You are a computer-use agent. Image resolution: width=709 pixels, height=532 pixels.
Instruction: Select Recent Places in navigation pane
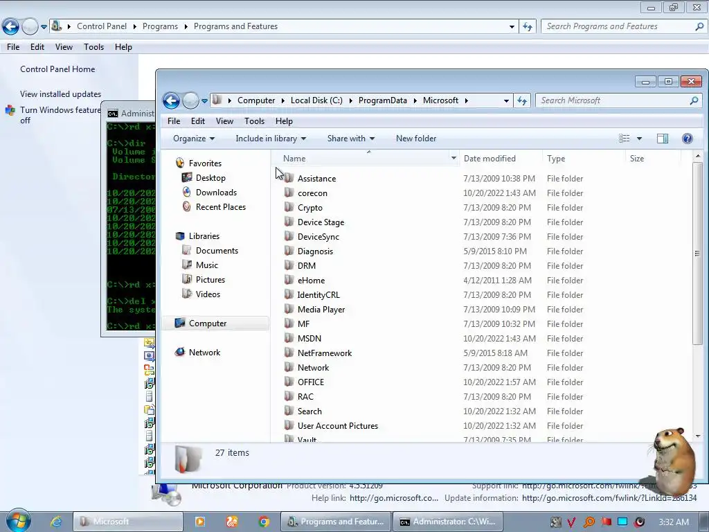click(x=221, y=206)
